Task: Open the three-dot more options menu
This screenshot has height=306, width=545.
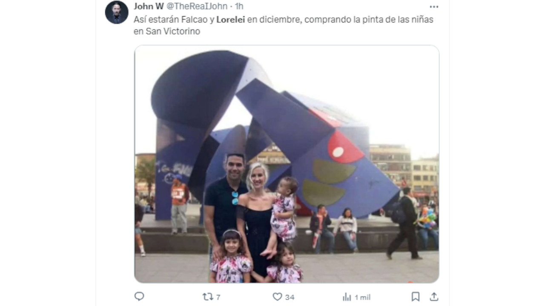Action: (434, 6)
